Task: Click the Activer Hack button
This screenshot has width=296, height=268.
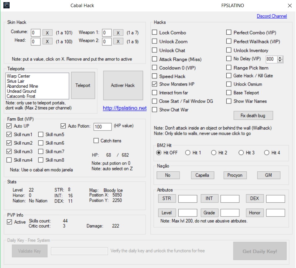Action: (123, 86)
